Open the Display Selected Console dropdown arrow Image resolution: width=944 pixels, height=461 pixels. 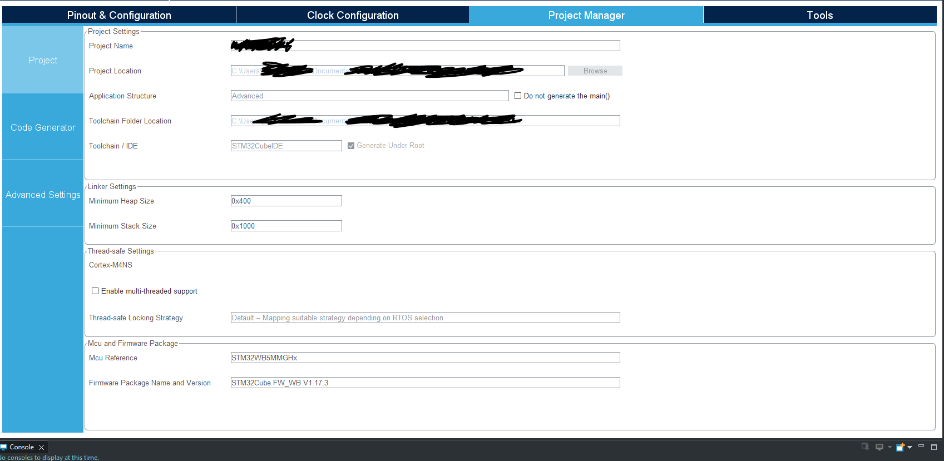click(x=889, y=447)
